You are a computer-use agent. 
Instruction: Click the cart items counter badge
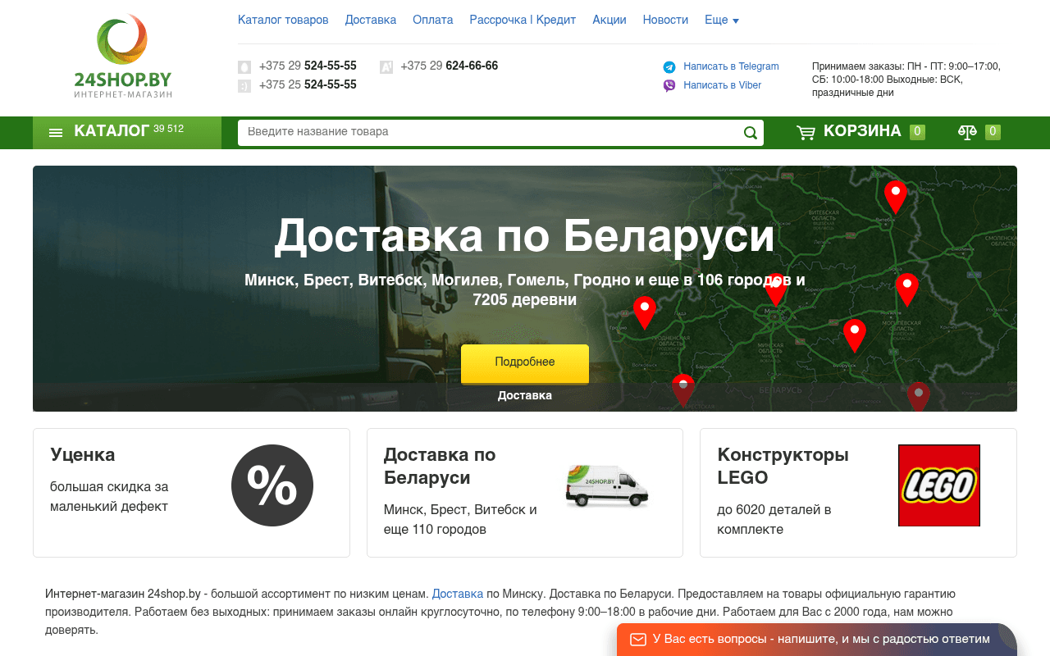click(x=916, y=130)
